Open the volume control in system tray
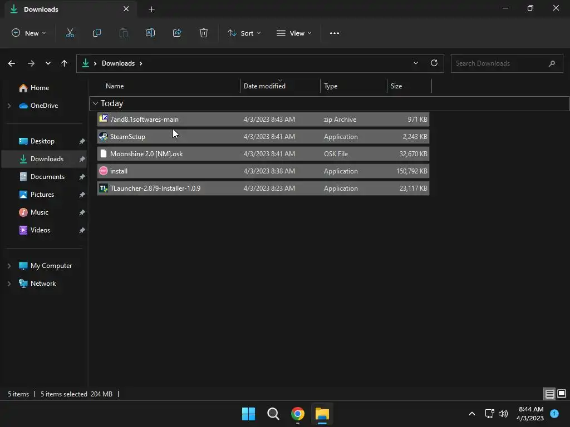 pyautogui.click(x=503, y=414)
